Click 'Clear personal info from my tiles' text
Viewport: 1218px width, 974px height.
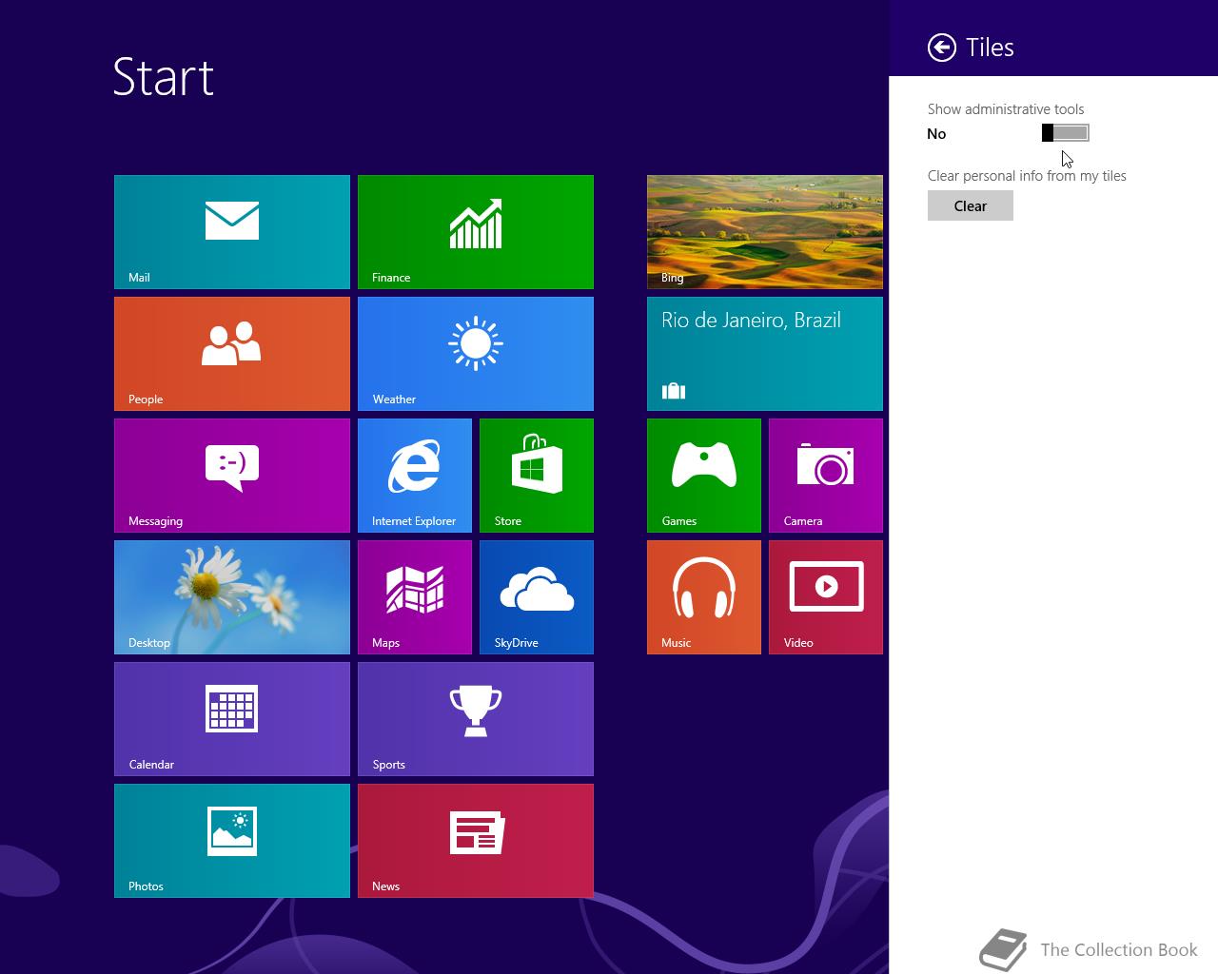(1027, 176)
